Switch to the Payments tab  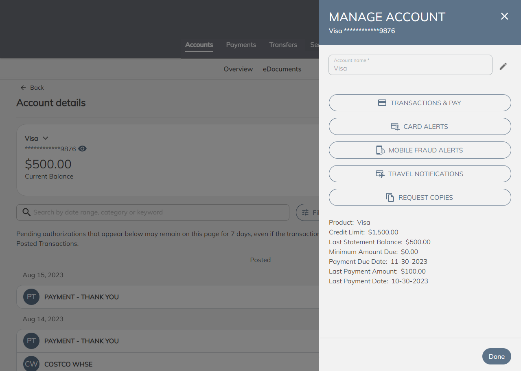point(241,45)
